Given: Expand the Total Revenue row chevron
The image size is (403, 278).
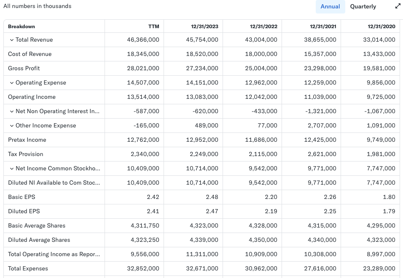Looking at the screenshot, I should point(11,40).
